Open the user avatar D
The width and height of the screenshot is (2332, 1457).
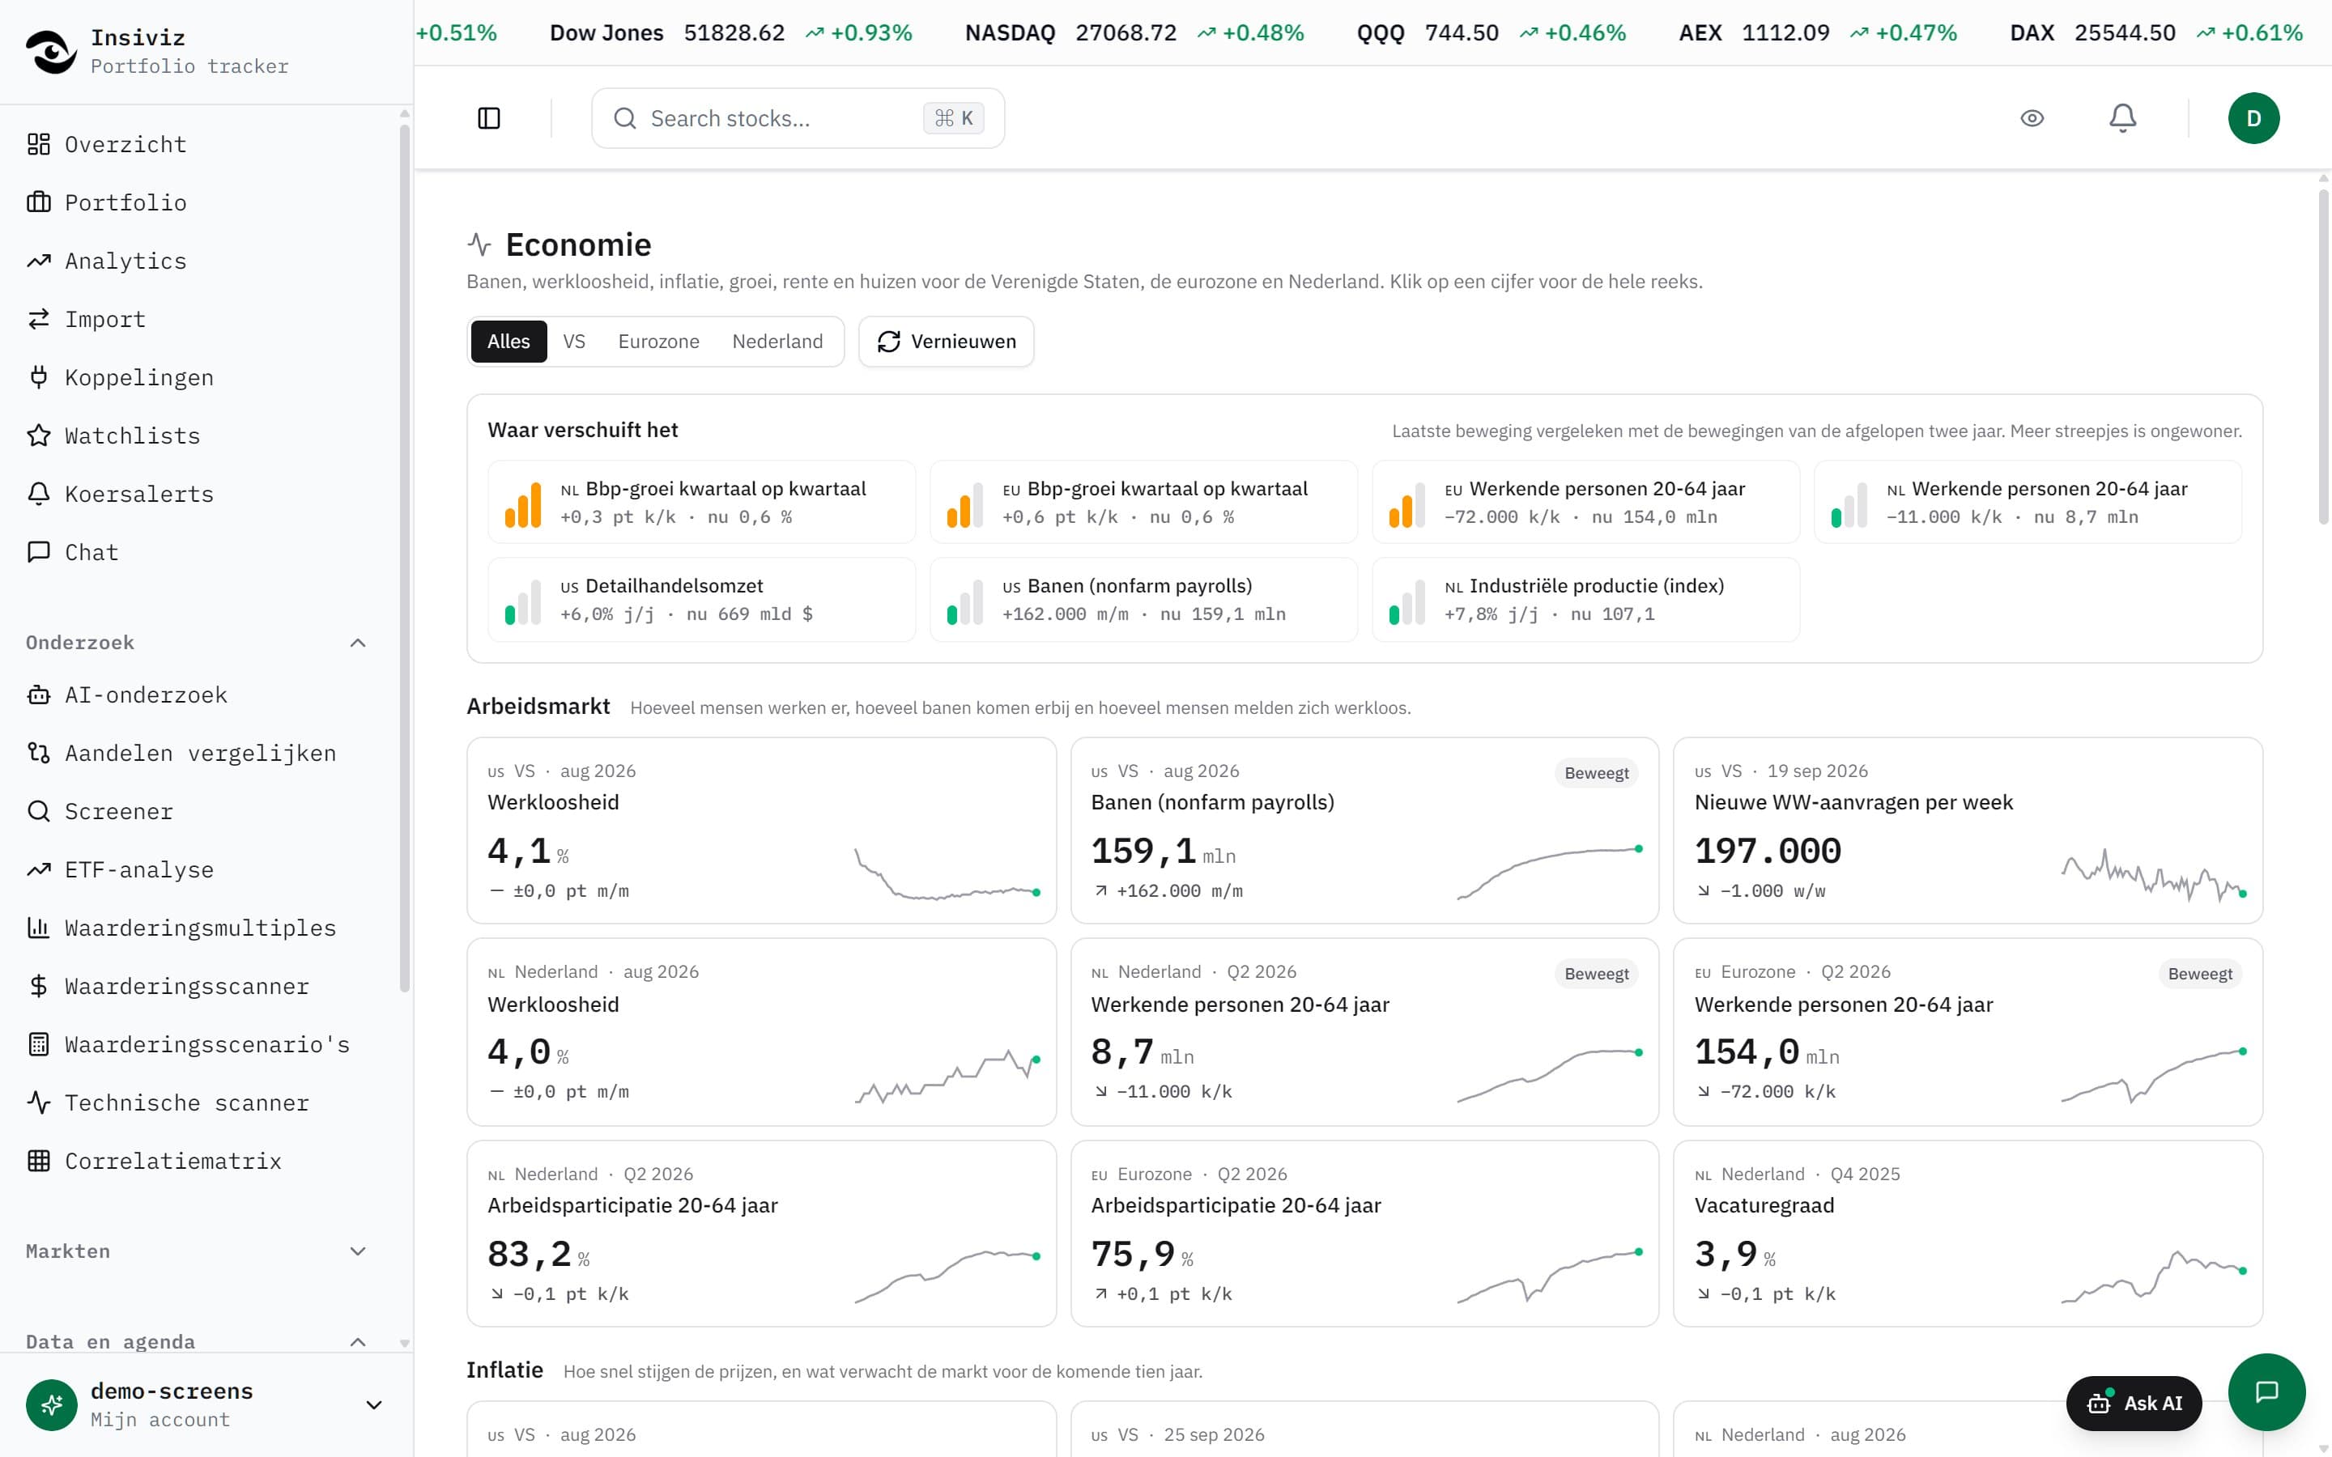(2254, 118)
